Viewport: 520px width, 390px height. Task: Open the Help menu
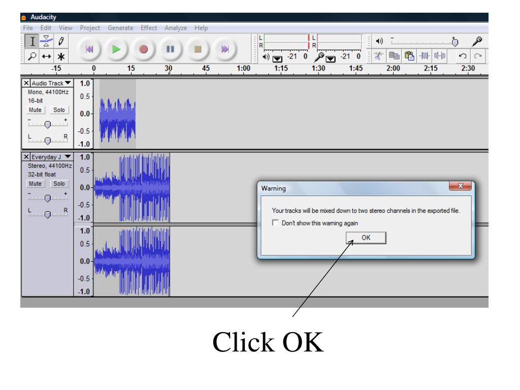[x=201, y=28]
